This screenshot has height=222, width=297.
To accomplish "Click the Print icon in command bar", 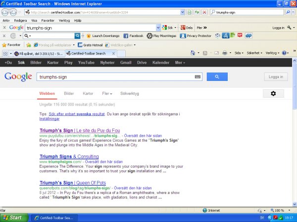I will [x=225, y=53].
